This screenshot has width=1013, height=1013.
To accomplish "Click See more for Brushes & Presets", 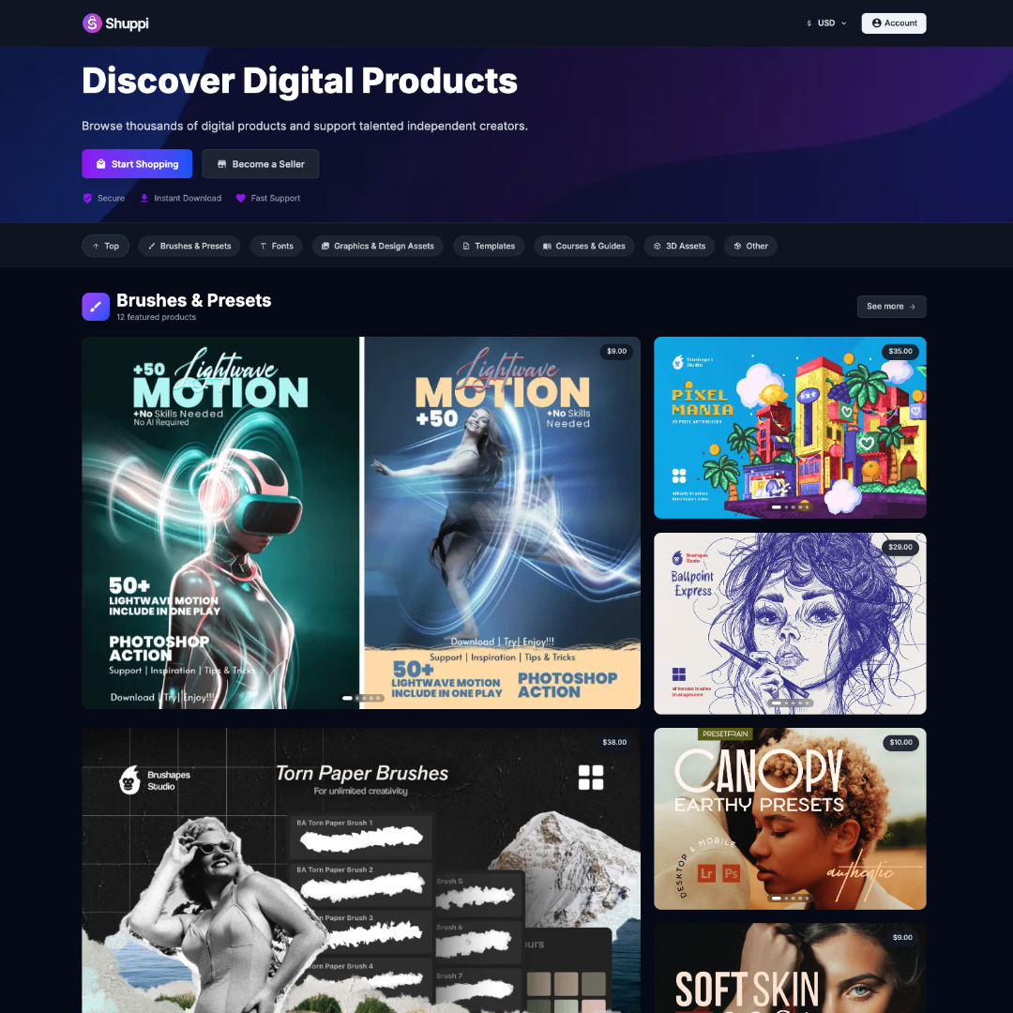I will (x=891, y=307).
